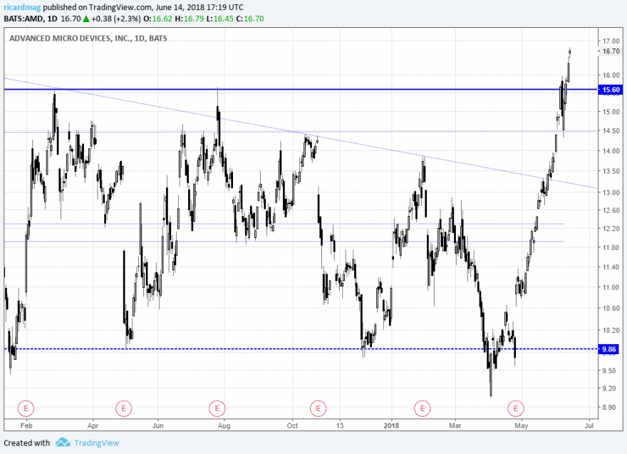Image resolution: width=627 pixels, height=454 pixels.
Task: Open the ricardmag author profile link
Action: point(22,7)
